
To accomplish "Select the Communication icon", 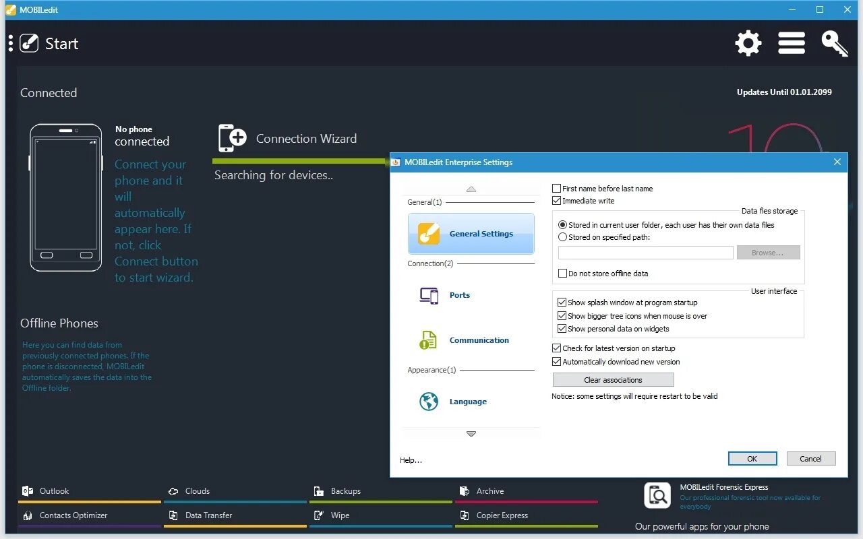I will coord(428,340).
